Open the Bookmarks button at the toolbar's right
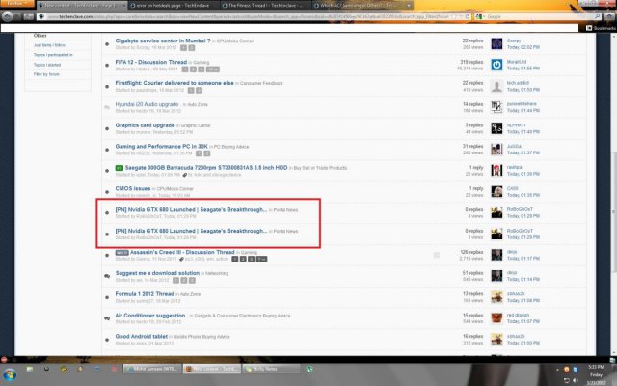 tap(601, 28)
